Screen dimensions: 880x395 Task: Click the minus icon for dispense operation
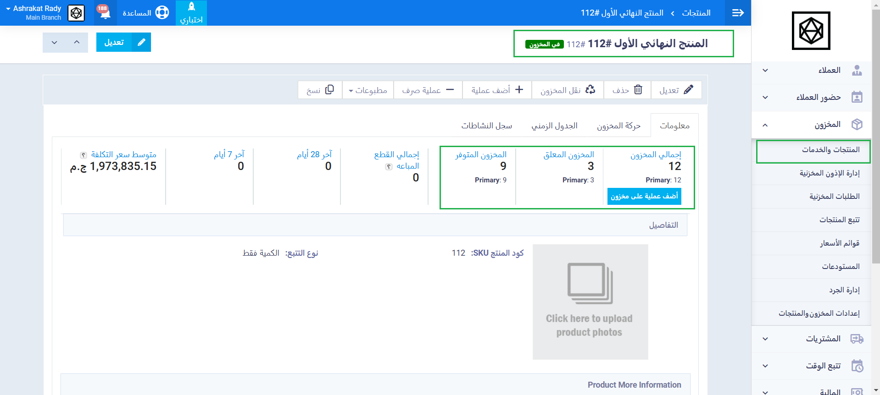pos(450,90)
